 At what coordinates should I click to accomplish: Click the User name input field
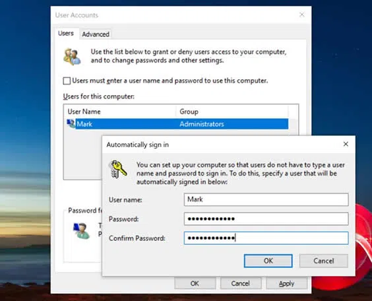point(266,199)
